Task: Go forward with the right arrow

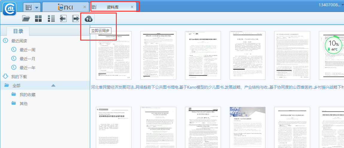Action: 76,19
